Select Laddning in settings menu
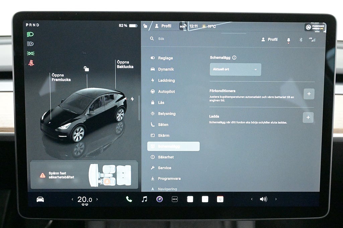This screenshot has height=228, width=343. point(166,80)
